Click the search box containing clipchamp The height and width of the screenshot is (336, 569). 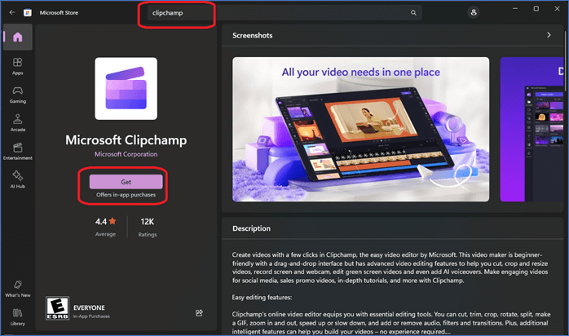point(284,13)
